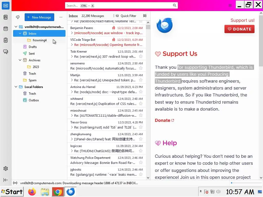Click the Show desktop tray button
Viewport: 263px width, 197px height.
coord(260,192)
